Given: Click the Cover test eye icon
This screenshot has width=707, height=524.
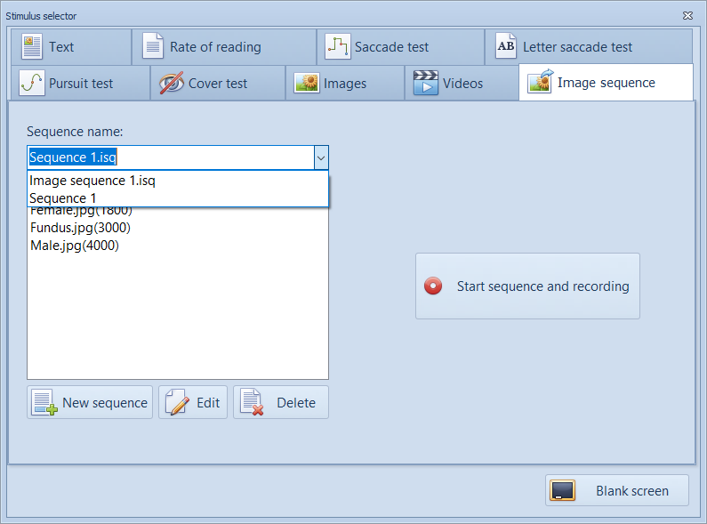Looking at the screenshot, I should point(171,83).
